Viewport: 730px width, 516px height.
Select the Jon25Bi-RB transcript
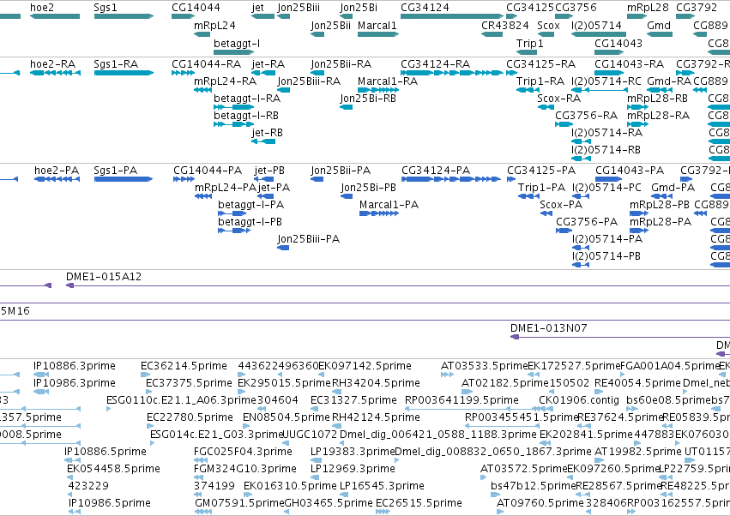click(346, 107)
